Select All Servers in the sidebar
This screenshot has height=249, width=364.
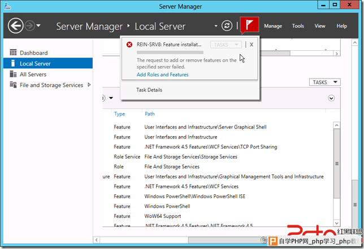tap(48, 74)
